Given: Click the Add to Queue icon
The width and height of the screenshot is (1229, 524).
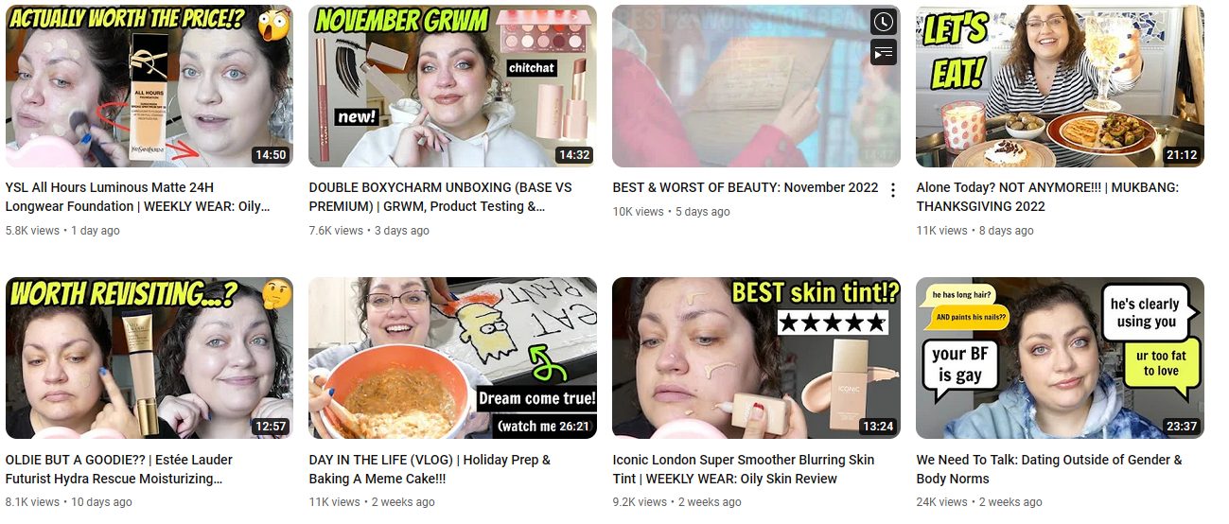Looking at the screenshot, I should 884,53.
